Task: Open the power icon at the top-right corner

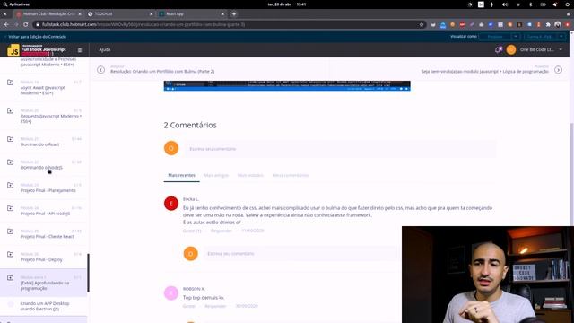Action: [x=567, y=4]
